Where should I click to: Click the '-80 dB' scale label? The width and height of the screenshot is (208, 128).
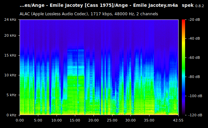pos(194,77)
